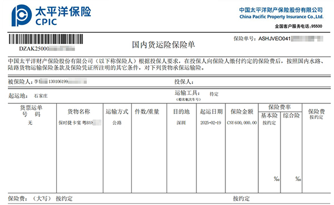The height and width of the screenshot is (205, 334).
Task: Click the 太平洋保险 brand name text
Action: tap(63, 11)
